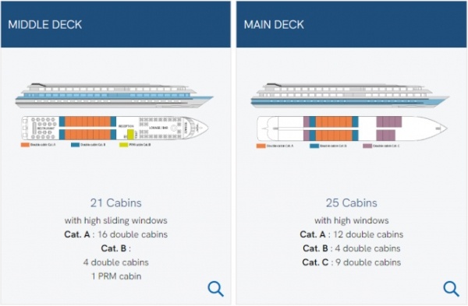This screenshot has width=468, height=306.
Task: Click the MIDDLE DECK header title
Action: click(x=44, y=24)
